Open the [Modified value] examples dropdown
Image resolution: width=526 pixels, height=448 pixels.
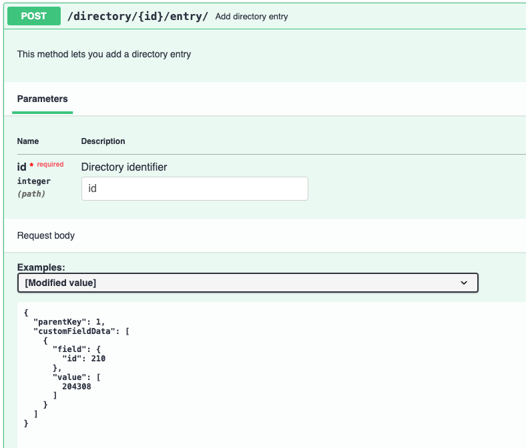247,283
